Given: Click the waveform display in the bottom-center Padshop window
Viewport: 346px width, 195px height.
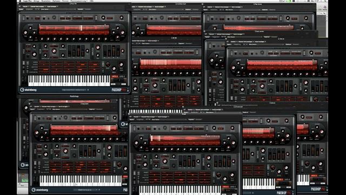Looking at the screenshot, I should (185, 140).
